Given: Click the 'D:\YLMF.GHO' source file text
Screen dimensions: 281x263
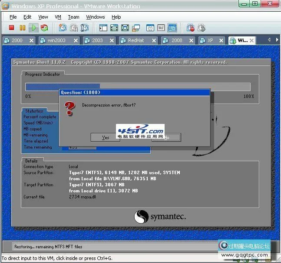Looking at the screenshot, I should pos(117,179).
